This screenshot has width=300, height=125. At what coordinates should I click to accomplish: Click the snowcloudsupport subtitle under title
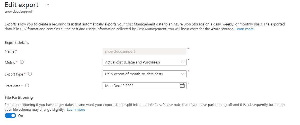click(x=18, y=11)
